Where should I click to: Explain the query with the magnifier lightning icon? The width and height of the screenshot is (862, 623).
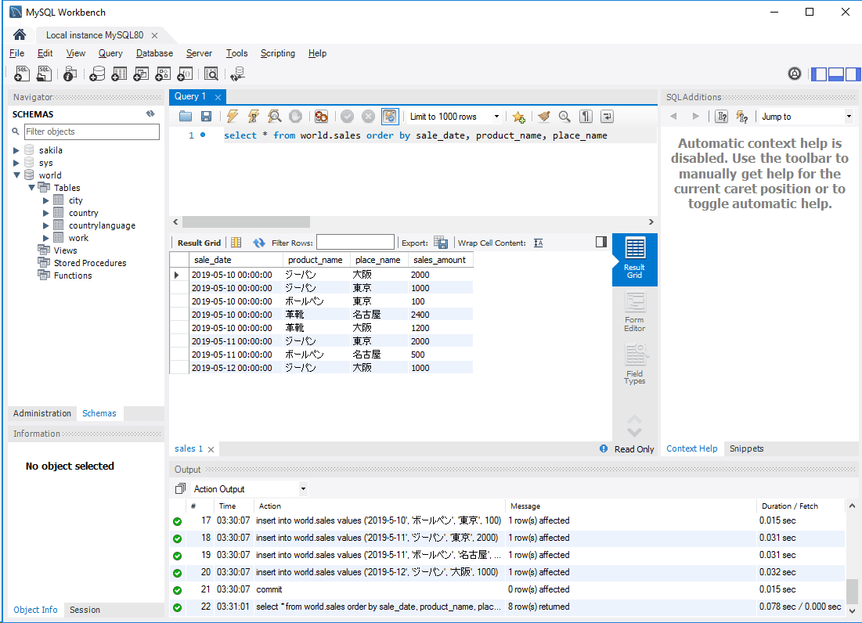[x=274, y=117]
